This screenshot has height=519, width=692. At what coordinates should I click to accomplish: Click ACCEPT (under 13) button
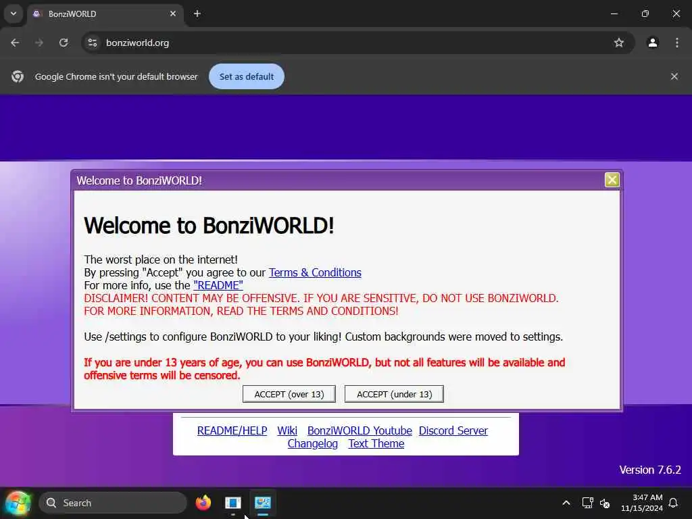point(394,394)
